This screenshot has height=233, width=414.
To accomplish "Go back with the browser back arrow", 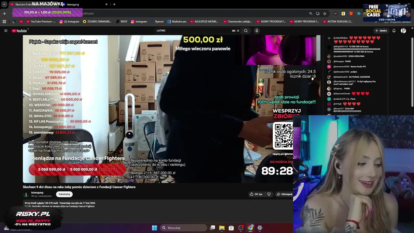I will pos(5,13).
